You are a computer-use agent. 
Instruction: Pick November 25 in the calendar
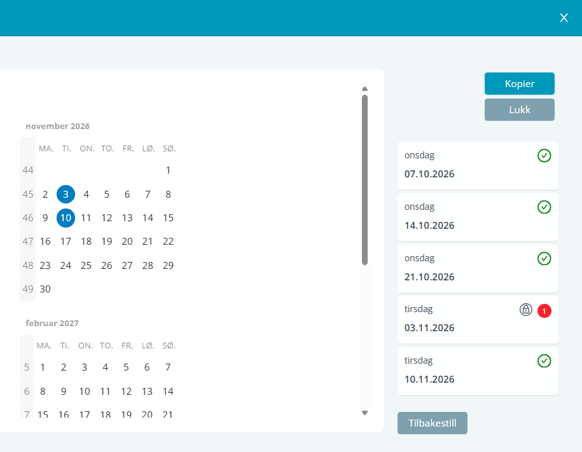point(86,265)
